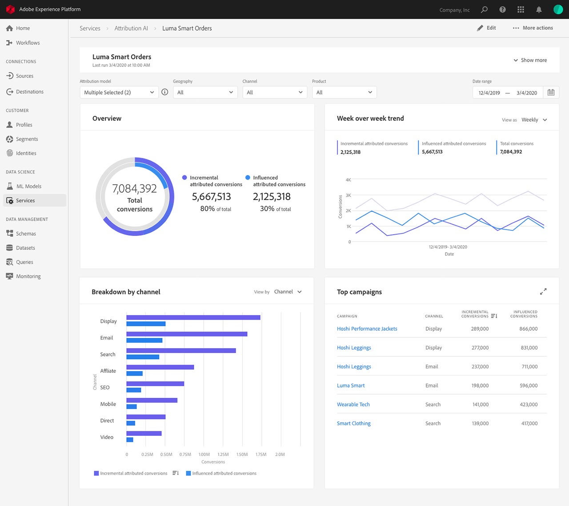
Task: Click the Identities fingerprint icon
Action: 9,153
